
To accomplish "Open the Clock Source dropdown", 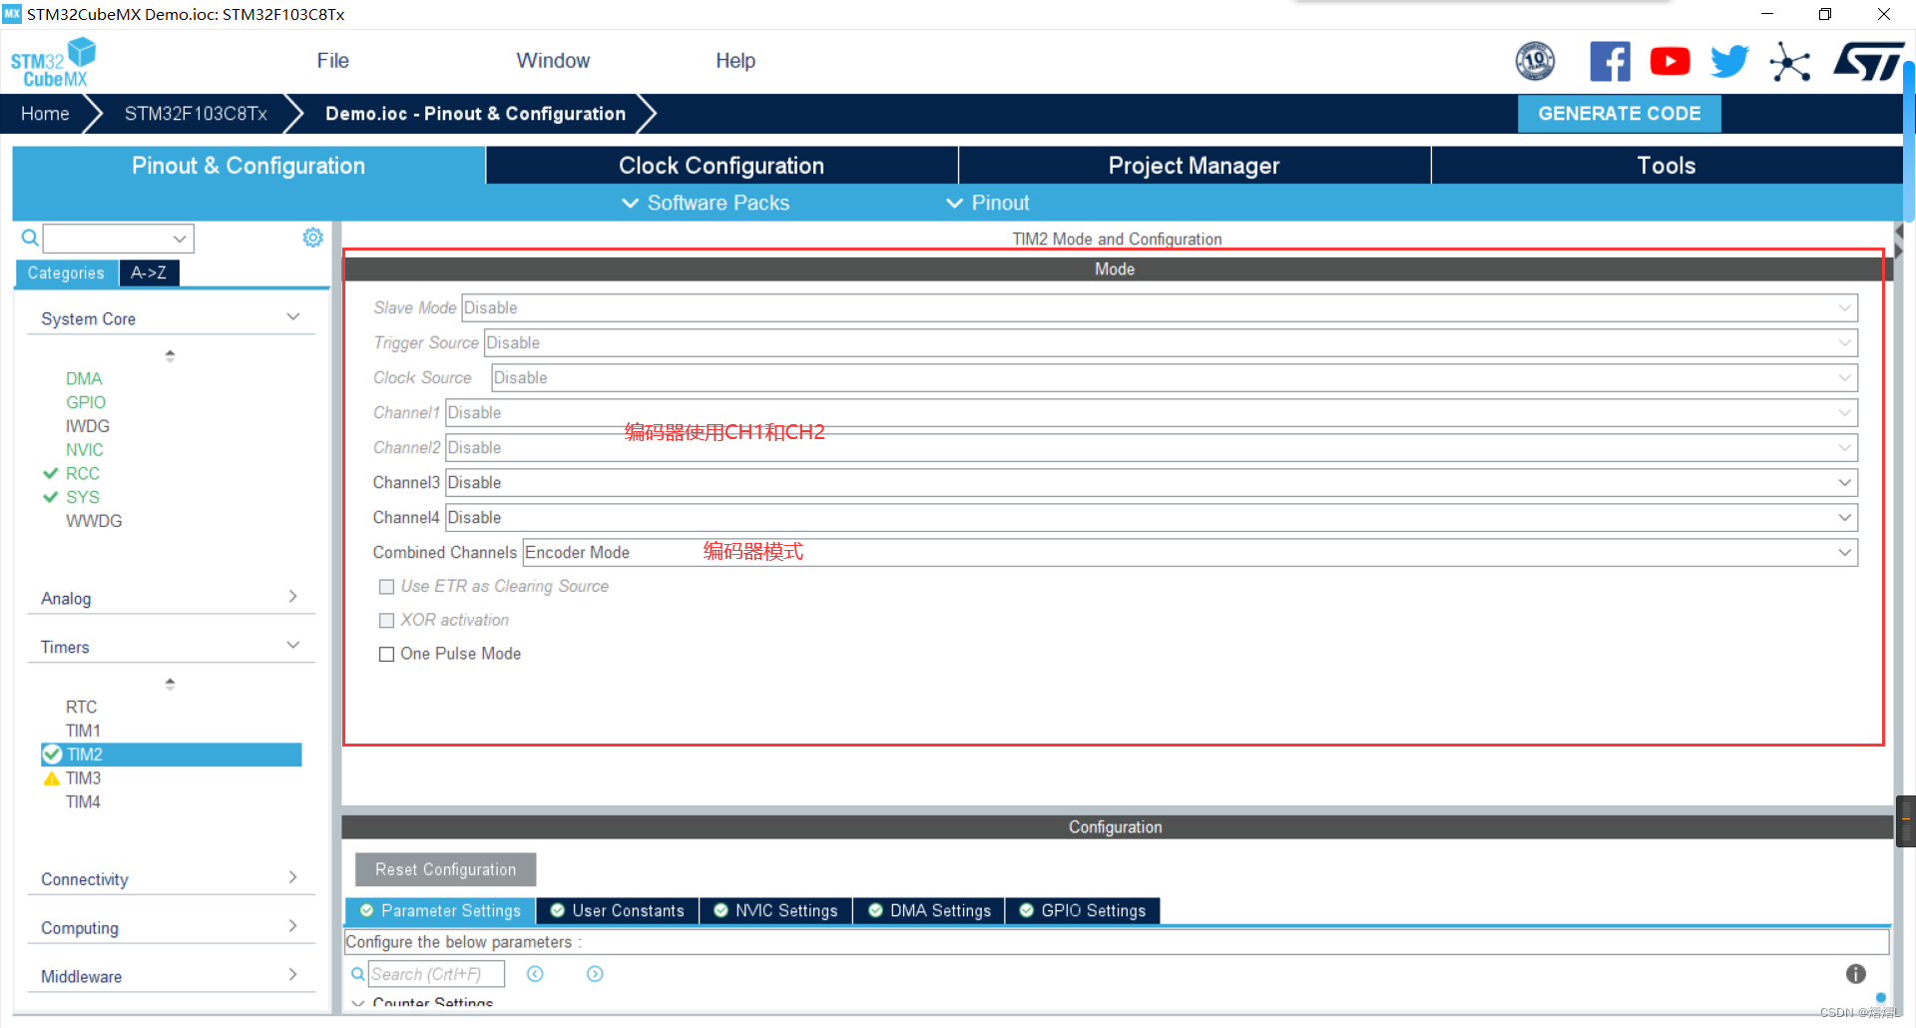I will [1175, 377].
